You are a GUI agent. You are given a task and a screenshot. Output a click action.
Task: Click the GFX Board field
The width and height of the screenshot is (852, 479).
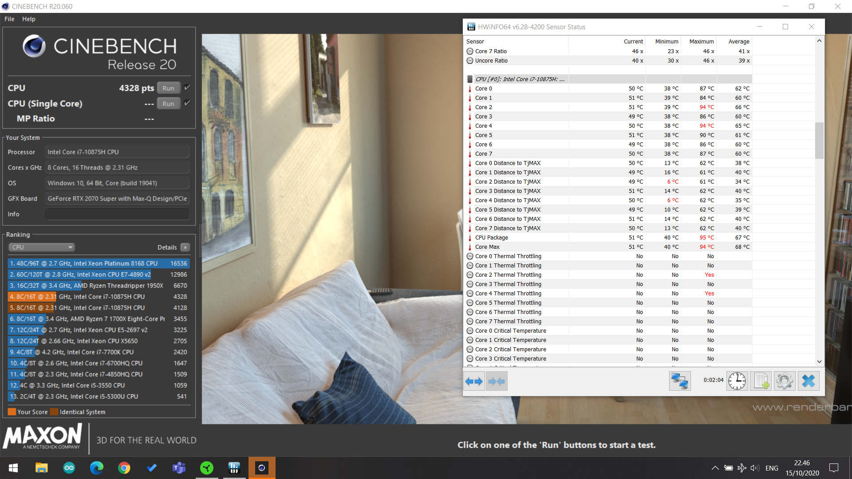click(117, 199)
